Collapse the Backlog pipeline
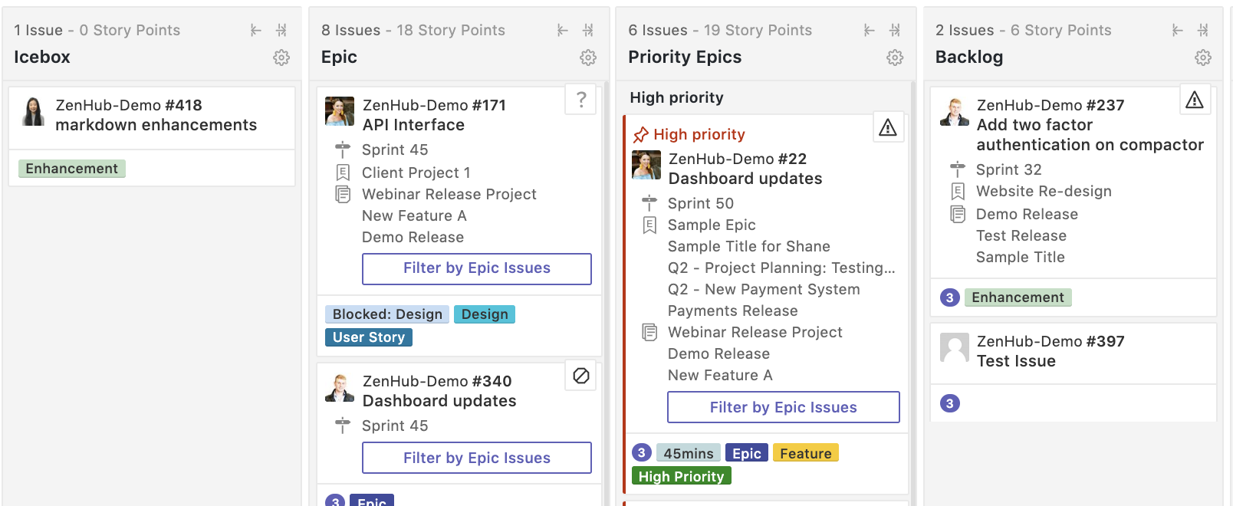 [1177, 30]
